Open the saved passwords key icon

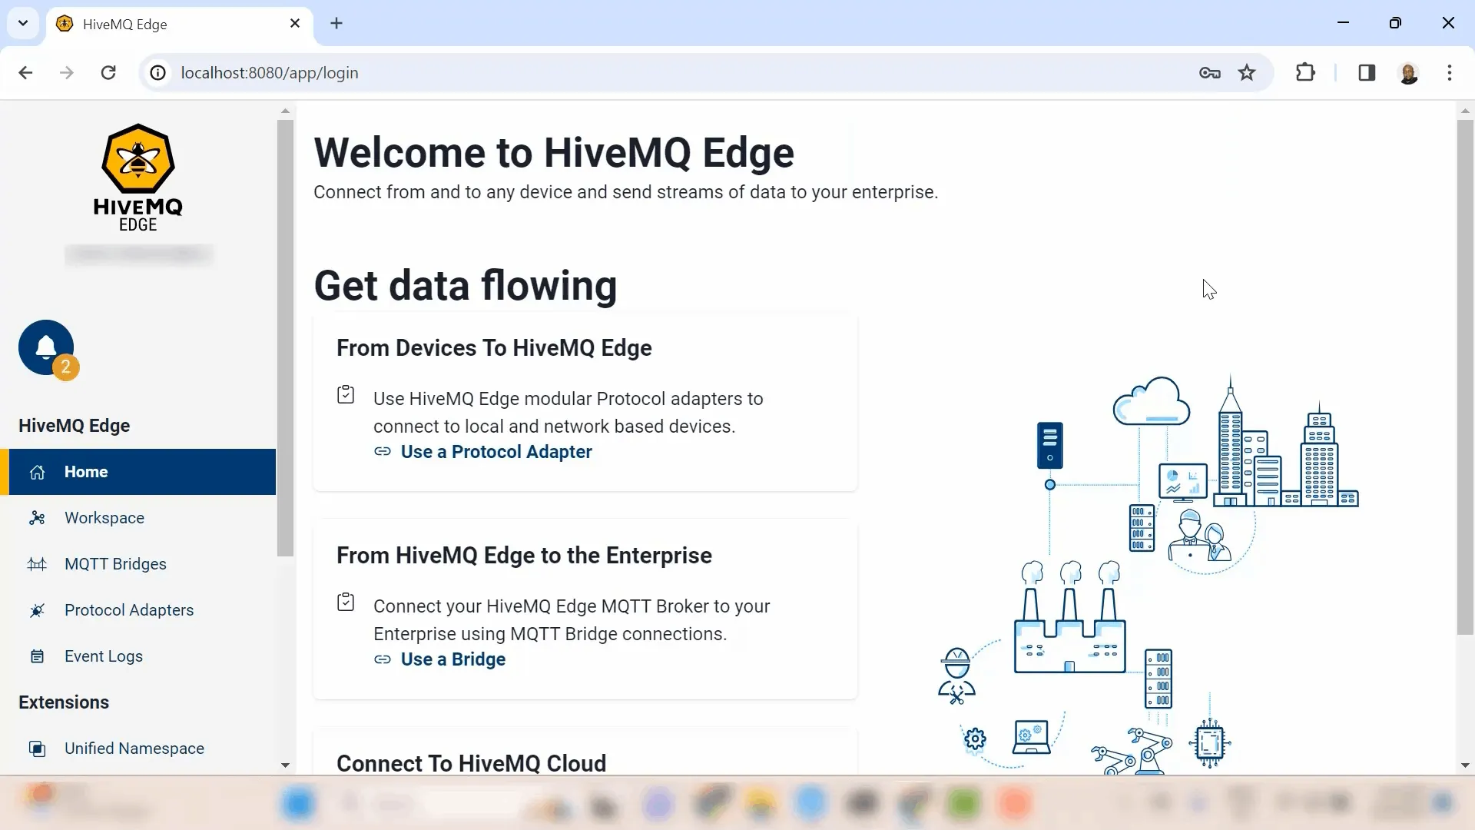click(1210, 73)
